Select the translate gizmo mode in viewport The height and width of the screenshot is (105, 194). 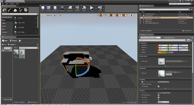coord(98,15)
